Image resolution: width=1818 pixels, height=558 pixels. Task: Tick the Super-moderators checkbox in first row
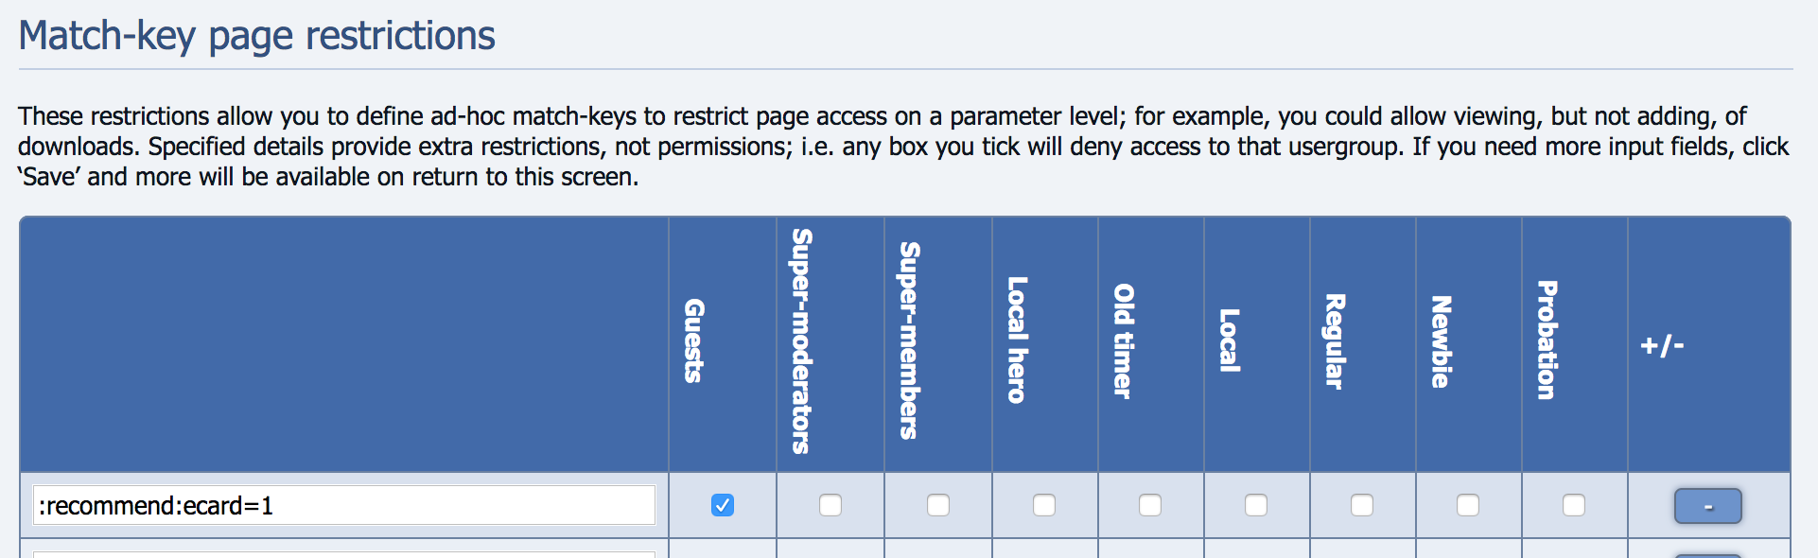pos(830,505)
